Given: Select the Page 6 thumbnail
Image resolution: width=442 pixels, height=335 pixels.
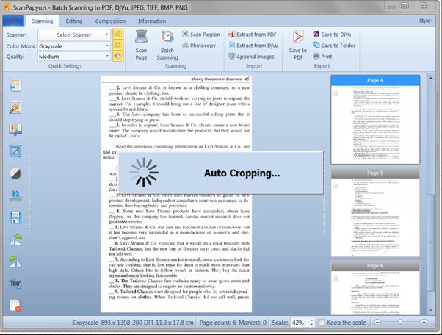Looking at the screenshot, I should click(x=375, y=288).
